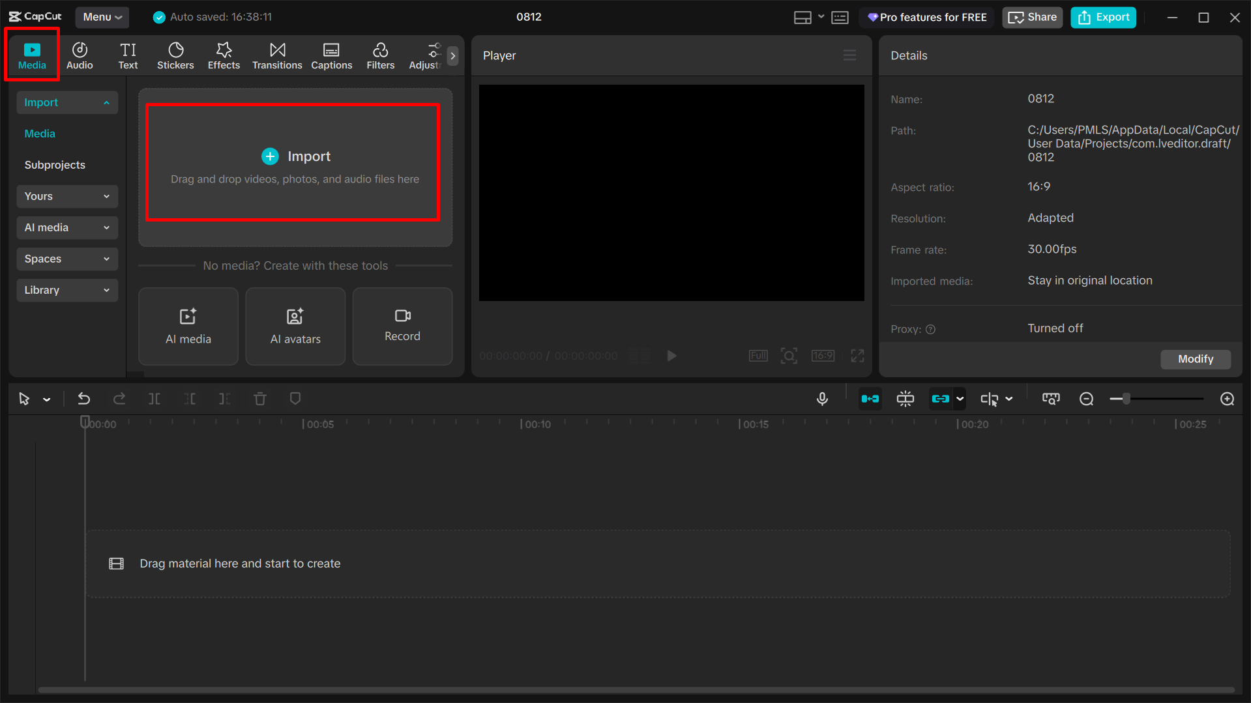1251x703 pixels.
Task: Expand the AI media section
Action: pos(66,227)
